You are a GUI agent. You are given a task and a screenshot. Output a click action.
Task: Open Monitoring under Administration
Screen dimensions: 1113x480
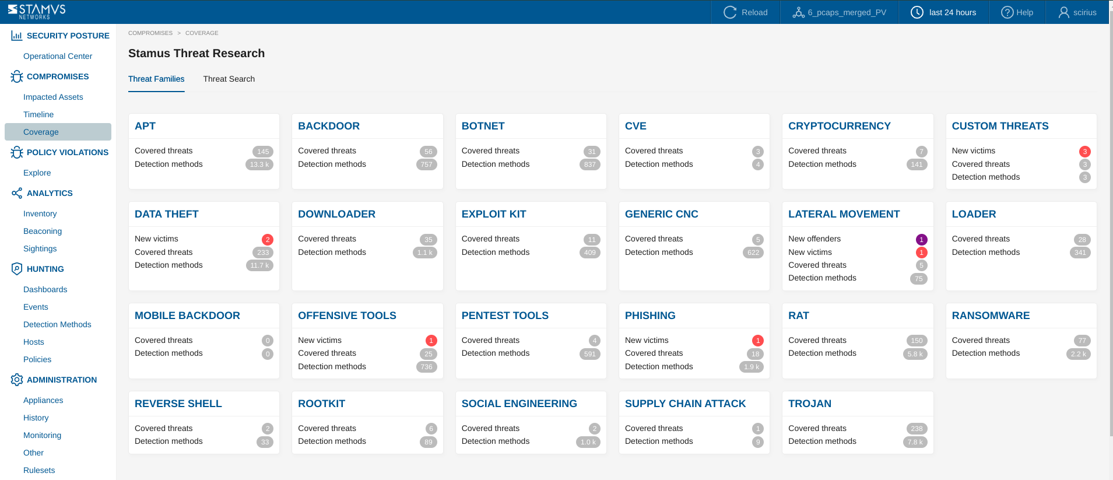click(42, 435)
